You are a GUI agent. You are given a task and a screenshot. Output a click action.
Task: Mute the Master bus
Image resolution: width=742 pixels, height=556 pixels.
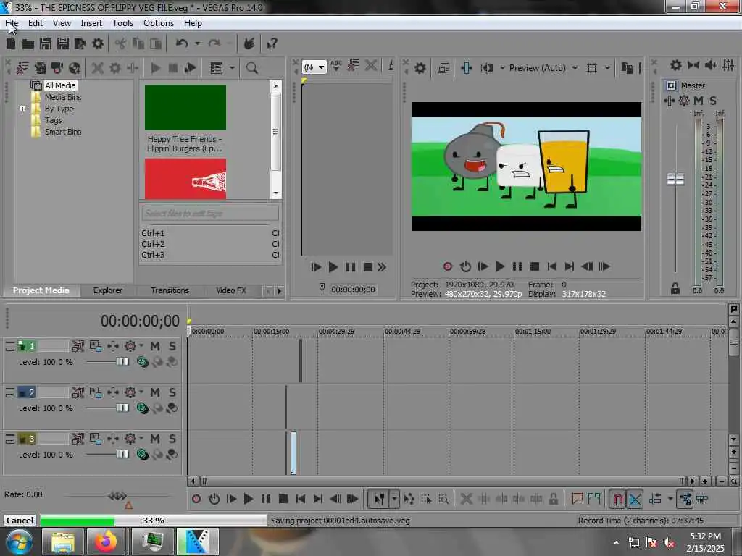[699, 101]
